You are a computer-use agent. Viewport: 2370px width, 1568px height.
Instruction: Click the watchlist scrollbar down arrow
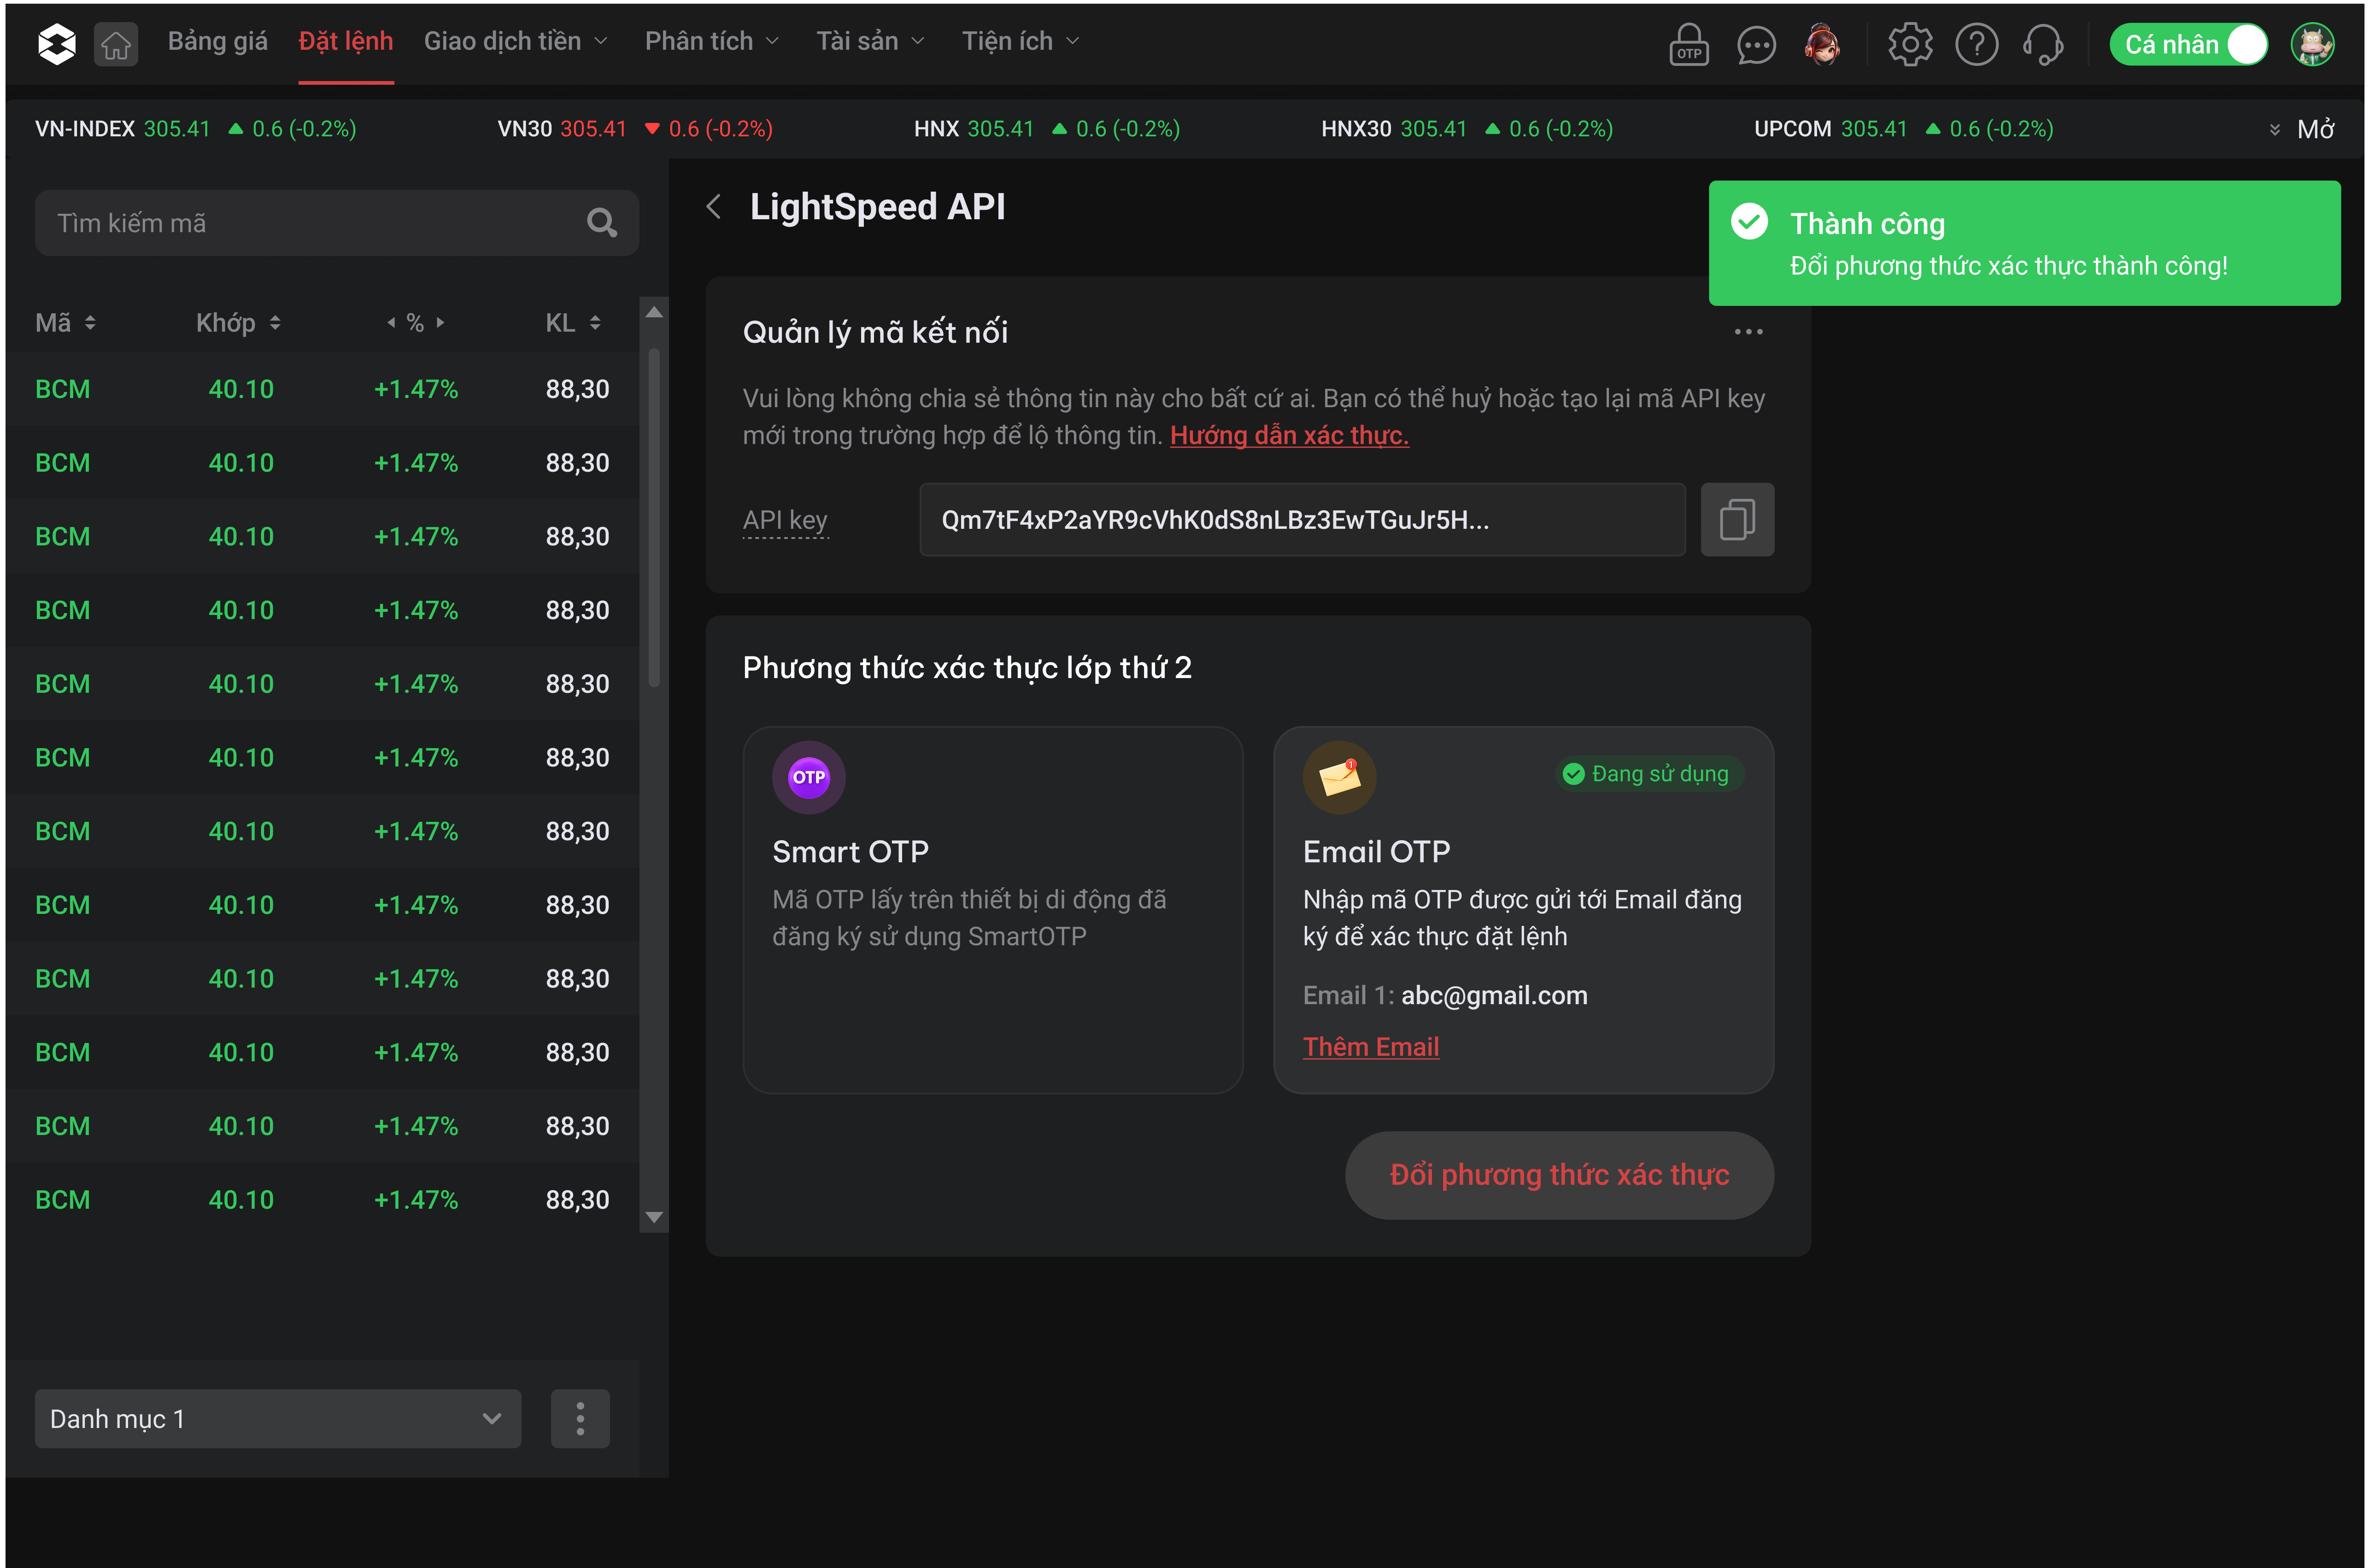(654, 1217)
